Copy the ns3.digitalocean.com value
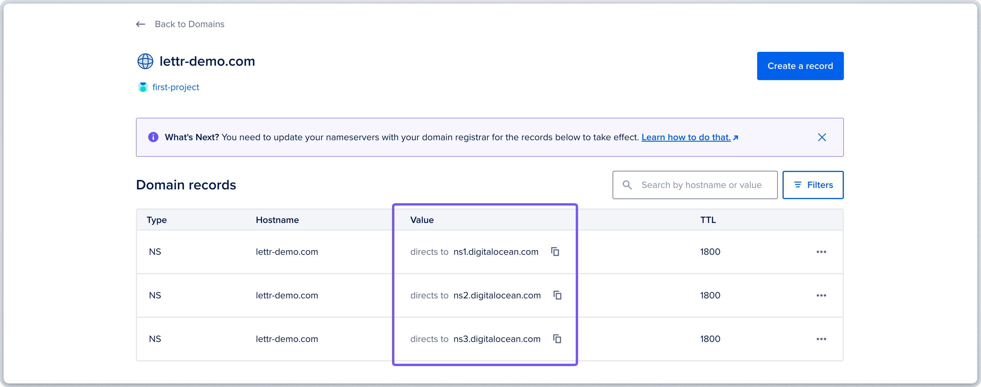Image resolution: width=981 pixels, height=387 pixels. pos(557,339)
